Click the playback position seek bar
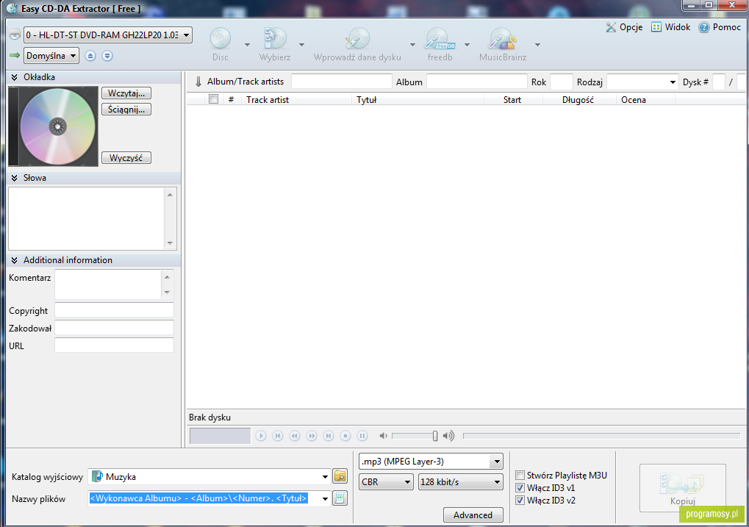Screen dimensions: 749x527 (x=601, y=436)
